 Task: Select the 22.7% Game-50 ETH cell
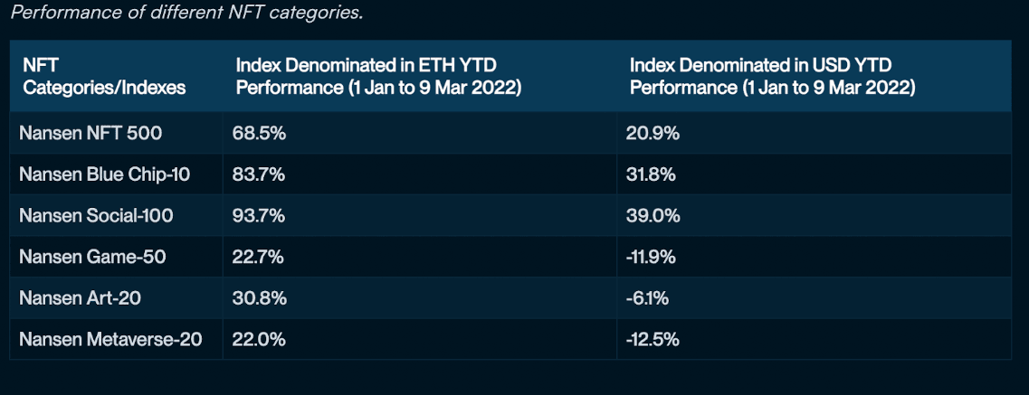tap(259, 258)
